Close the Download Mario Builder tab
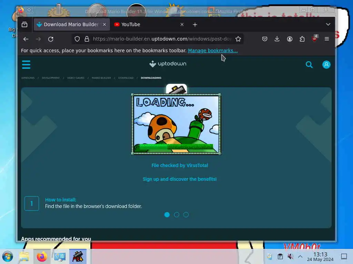 [x=104, y=24]
